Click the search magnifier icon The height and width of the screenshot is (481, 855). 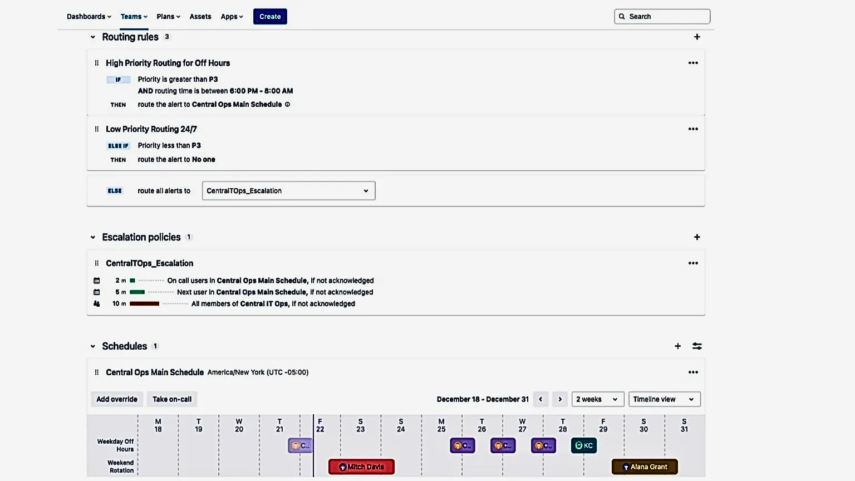point(622,16)
